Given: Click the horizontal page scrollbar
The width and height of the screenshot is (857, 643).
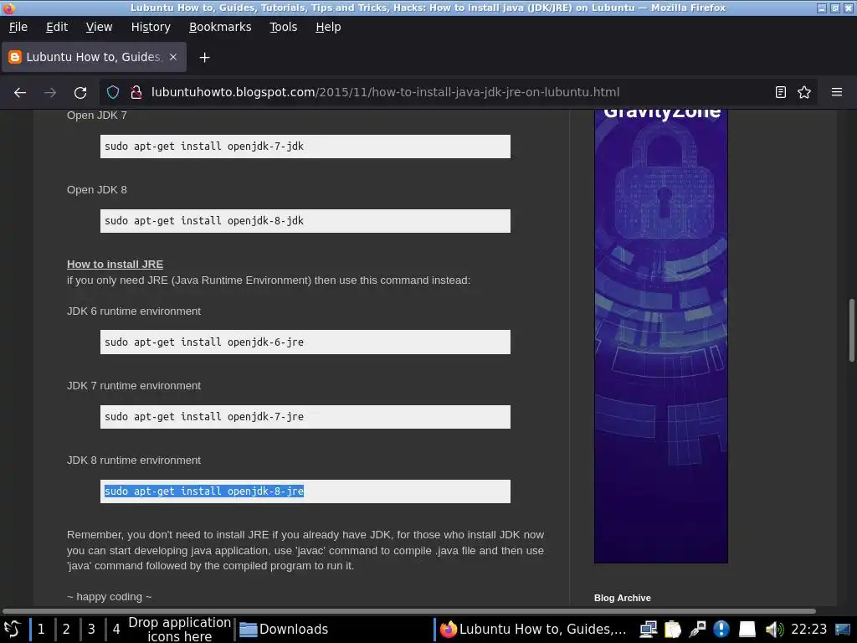Looking at the screenshot, I should click(x=408, y=610).
